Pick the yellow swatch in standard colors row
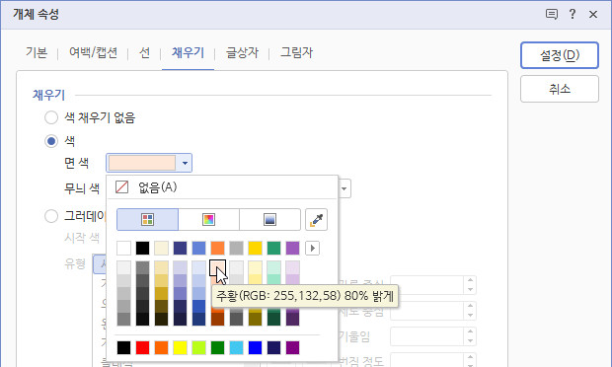This screenshot has height=367, width=612. (180, 347)
